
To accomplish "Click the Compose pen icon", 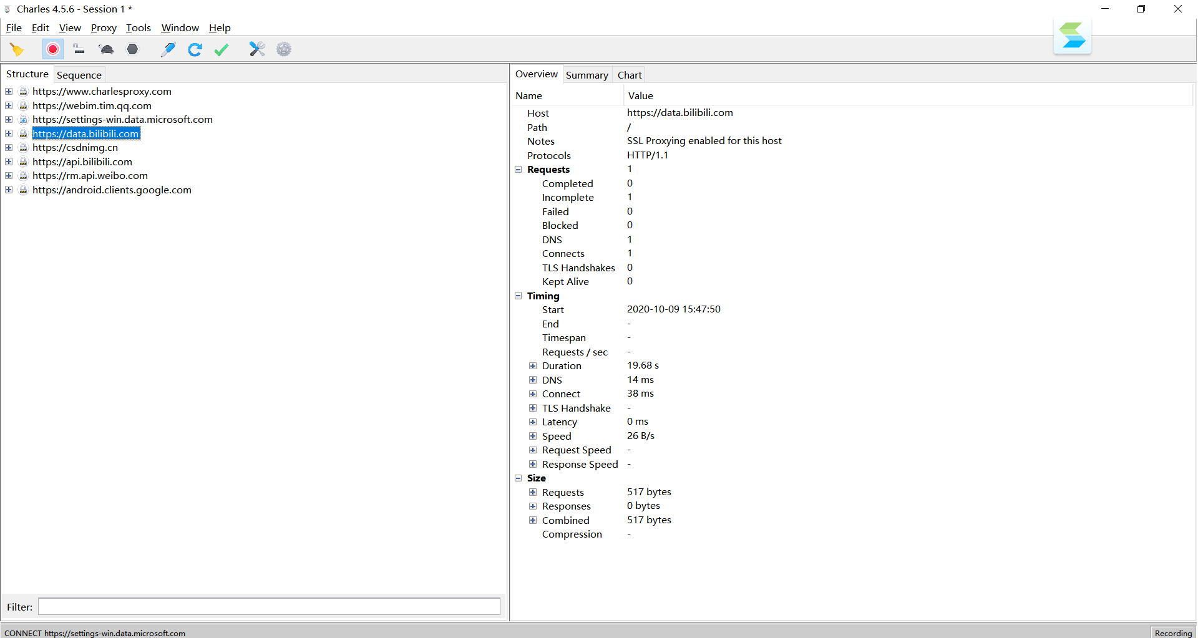I will (x=168, y=49).
